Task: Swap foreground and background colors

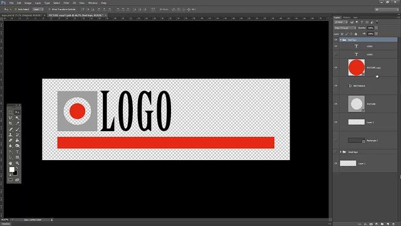Action: pos(17,168)
